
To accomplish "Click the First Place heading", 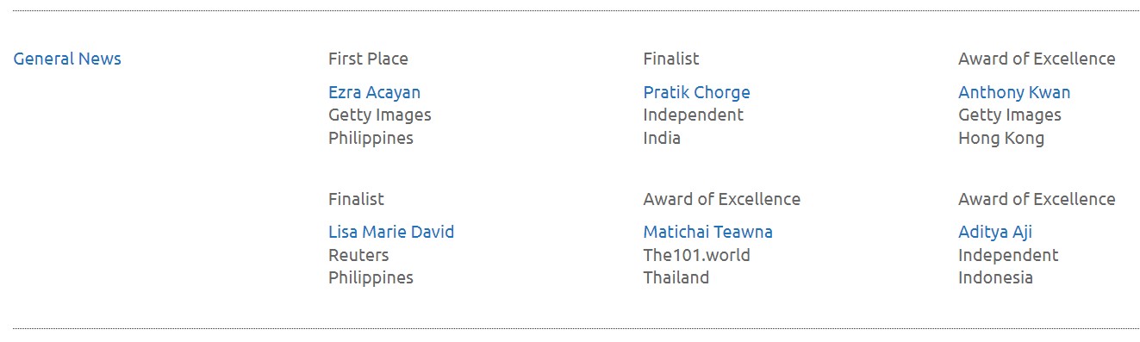I will click(x=368, y=59).
